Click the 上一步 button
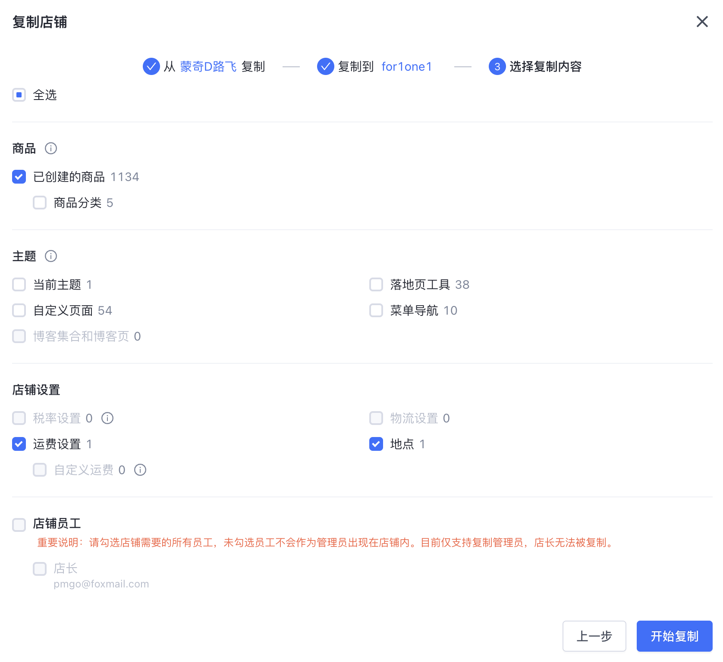The image size is (723, 662). point(594,636)
